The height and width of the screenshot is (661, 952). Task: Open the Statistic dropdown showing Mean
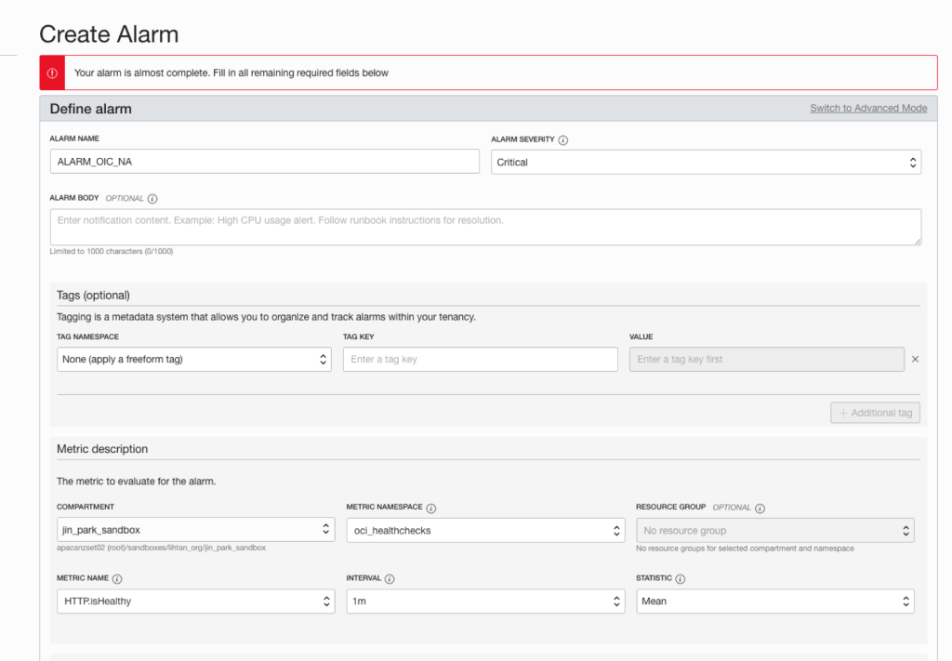(x=774, y=602)
